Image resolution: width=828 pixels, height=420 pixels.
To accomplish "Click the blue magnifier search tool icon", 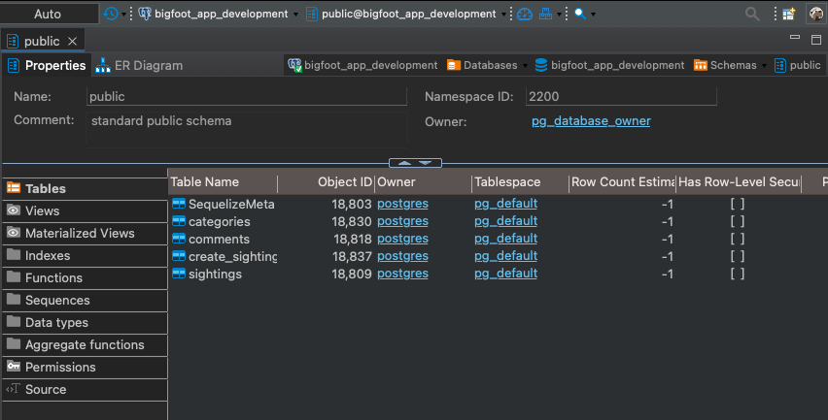I will (579, 14).
